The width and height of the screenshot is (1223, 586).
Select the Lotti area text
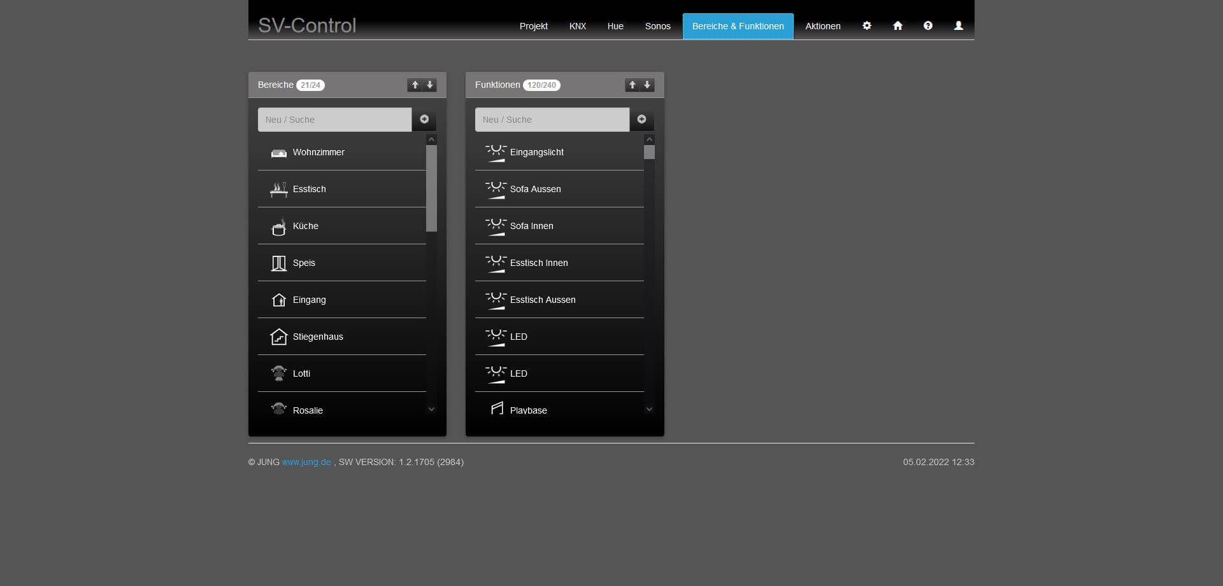click(301, 373)
